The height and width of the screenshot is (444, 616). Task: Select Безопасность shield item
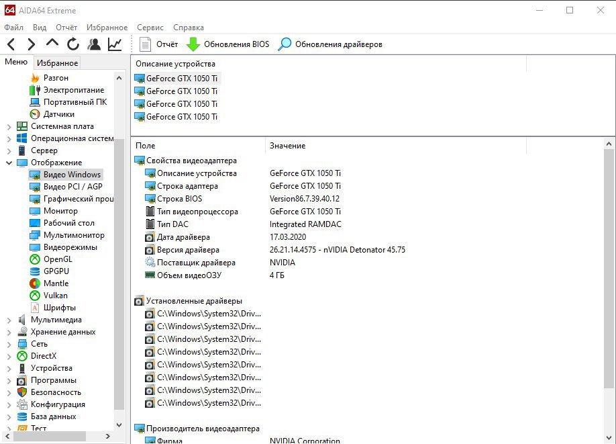pos(49,392)
